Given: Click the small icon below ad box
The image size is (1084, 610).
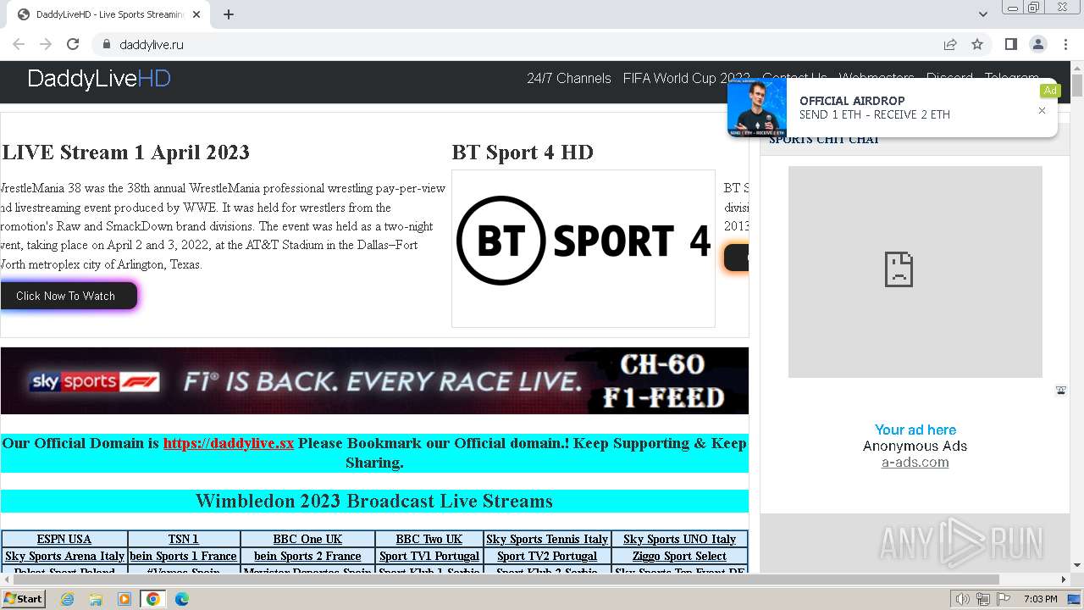Looking at the screenshot, I should 1060,391.
